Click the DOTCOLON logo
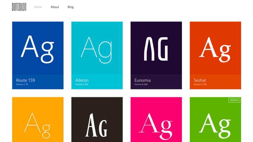 pos(19,7)
